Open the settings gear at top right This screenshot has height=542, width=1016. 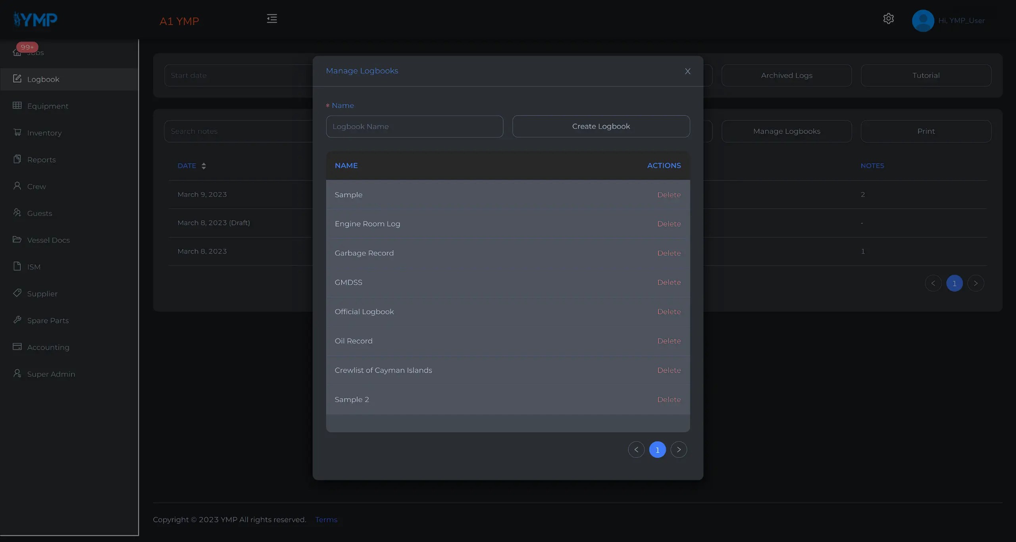click(889, 18)
